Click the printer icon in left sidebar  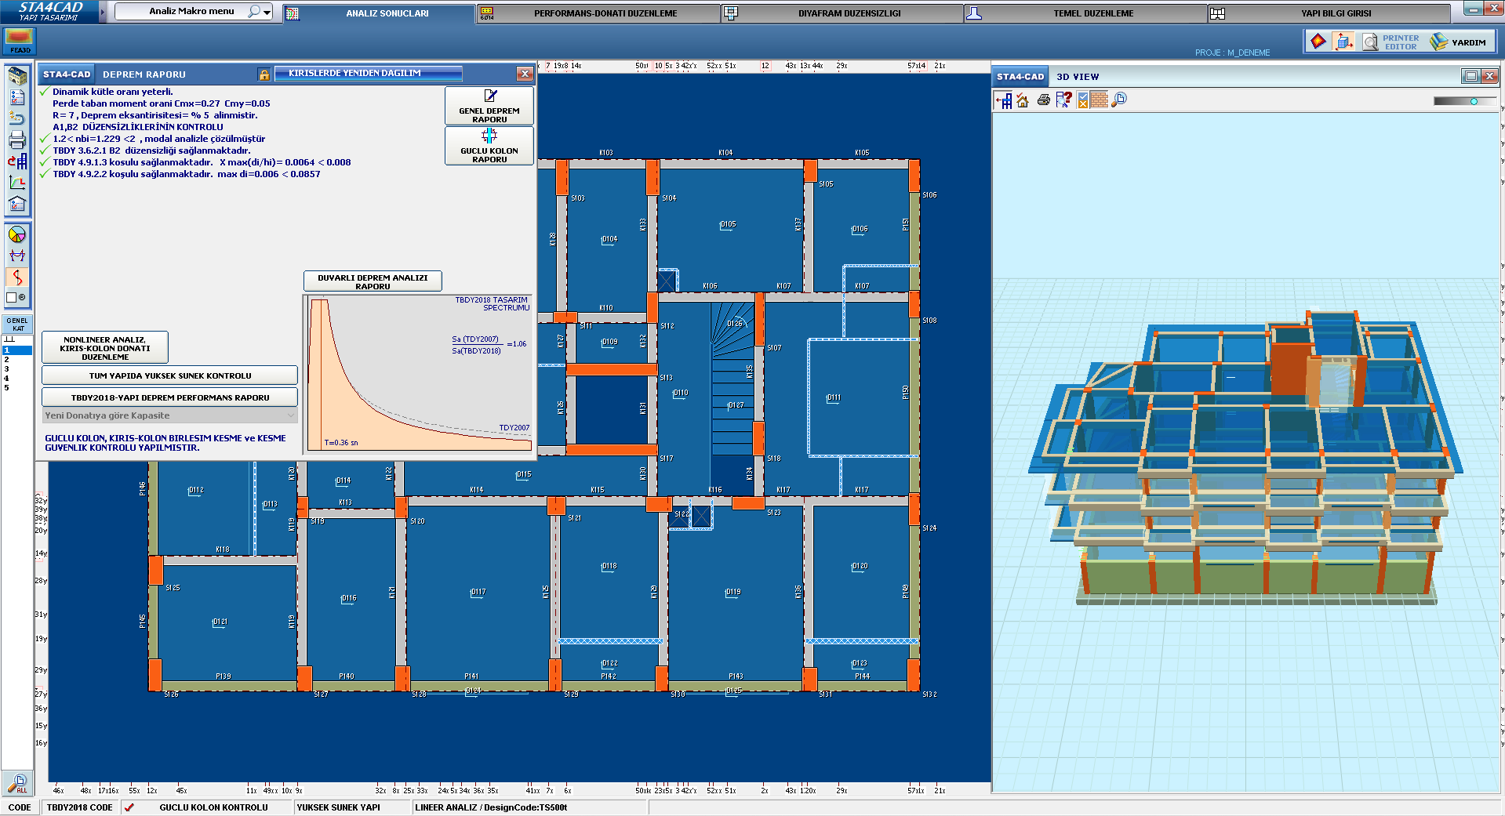click(16, 140)
